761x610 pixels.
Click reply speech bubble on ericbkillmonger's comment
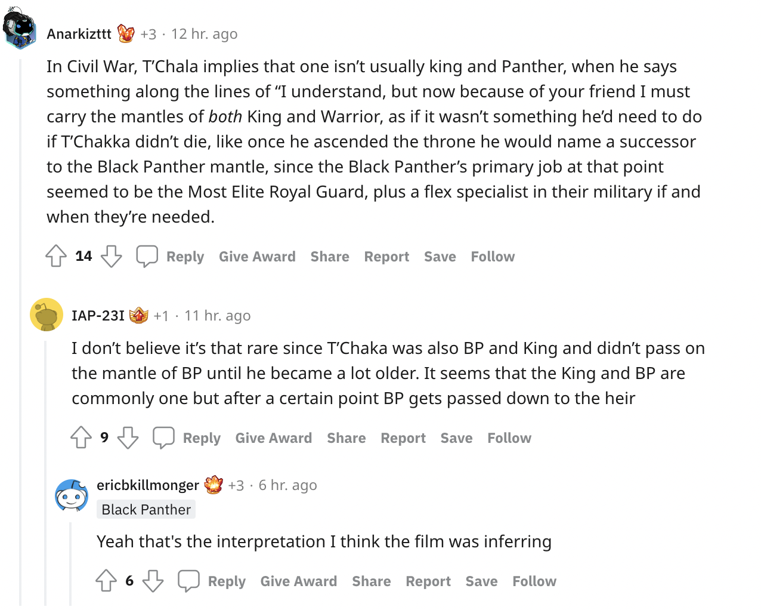pos(188,581)
